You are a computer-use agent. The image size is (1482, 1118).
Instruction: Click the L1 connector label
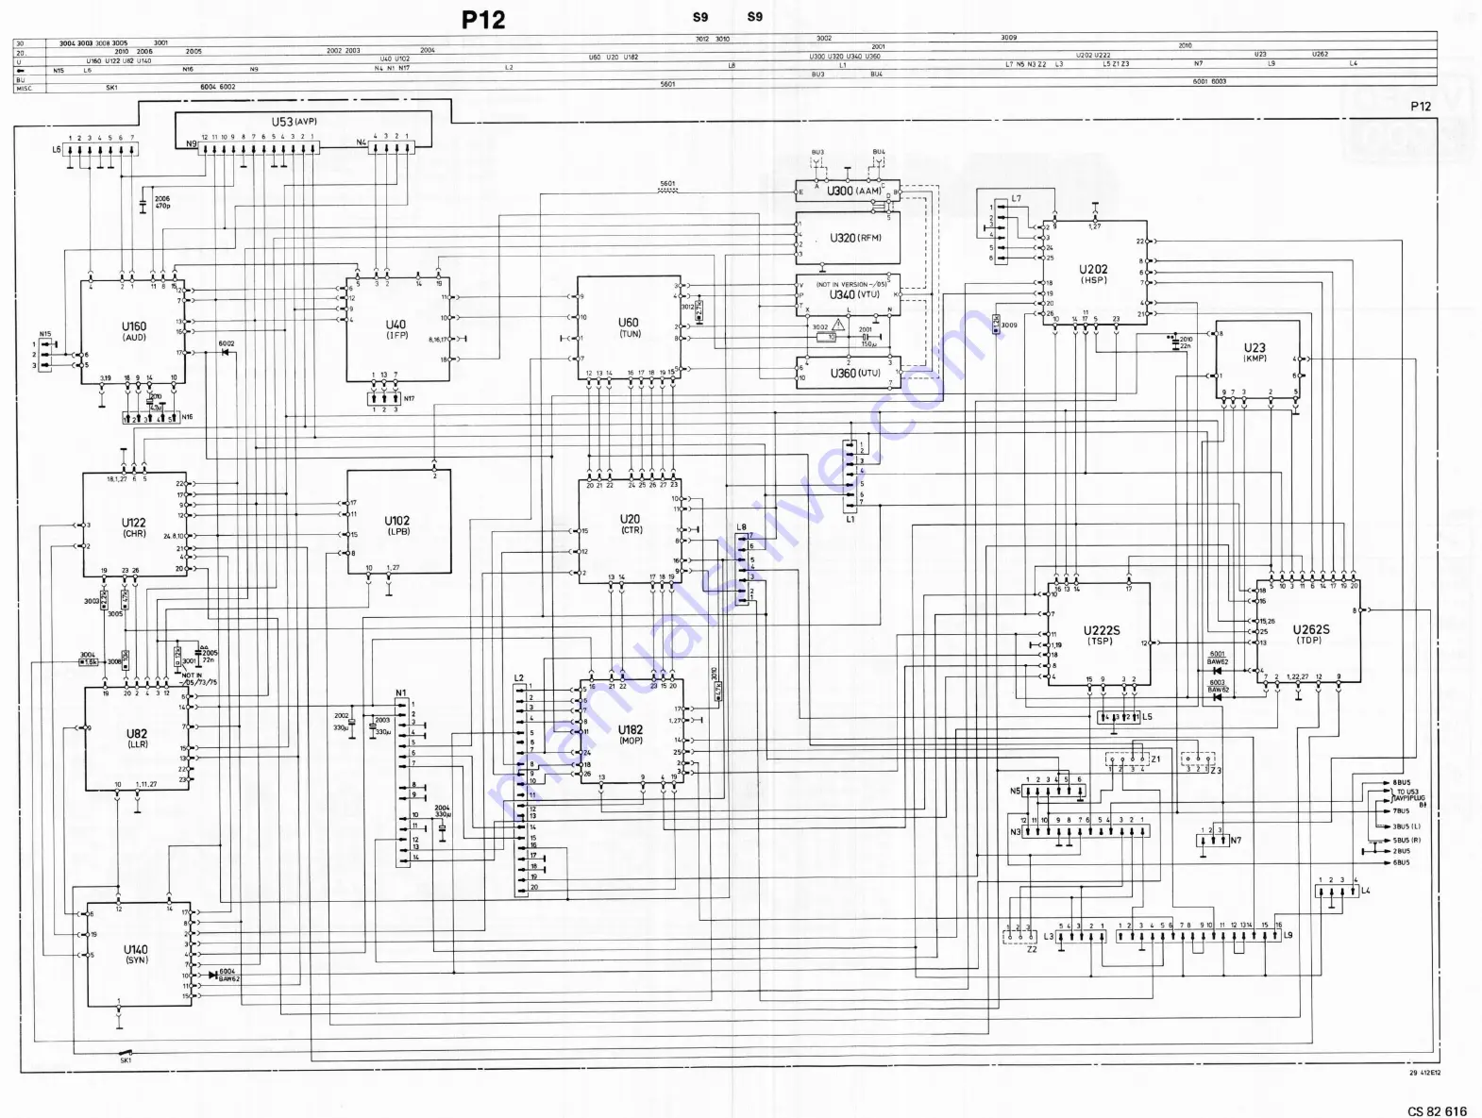(x=850, y=519)
